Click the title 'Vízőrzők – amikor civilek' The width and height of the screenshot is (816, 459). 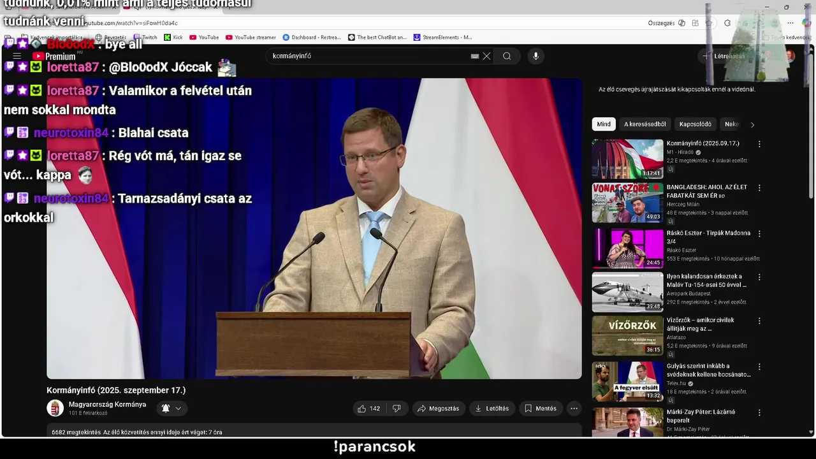tap(700, 324)
